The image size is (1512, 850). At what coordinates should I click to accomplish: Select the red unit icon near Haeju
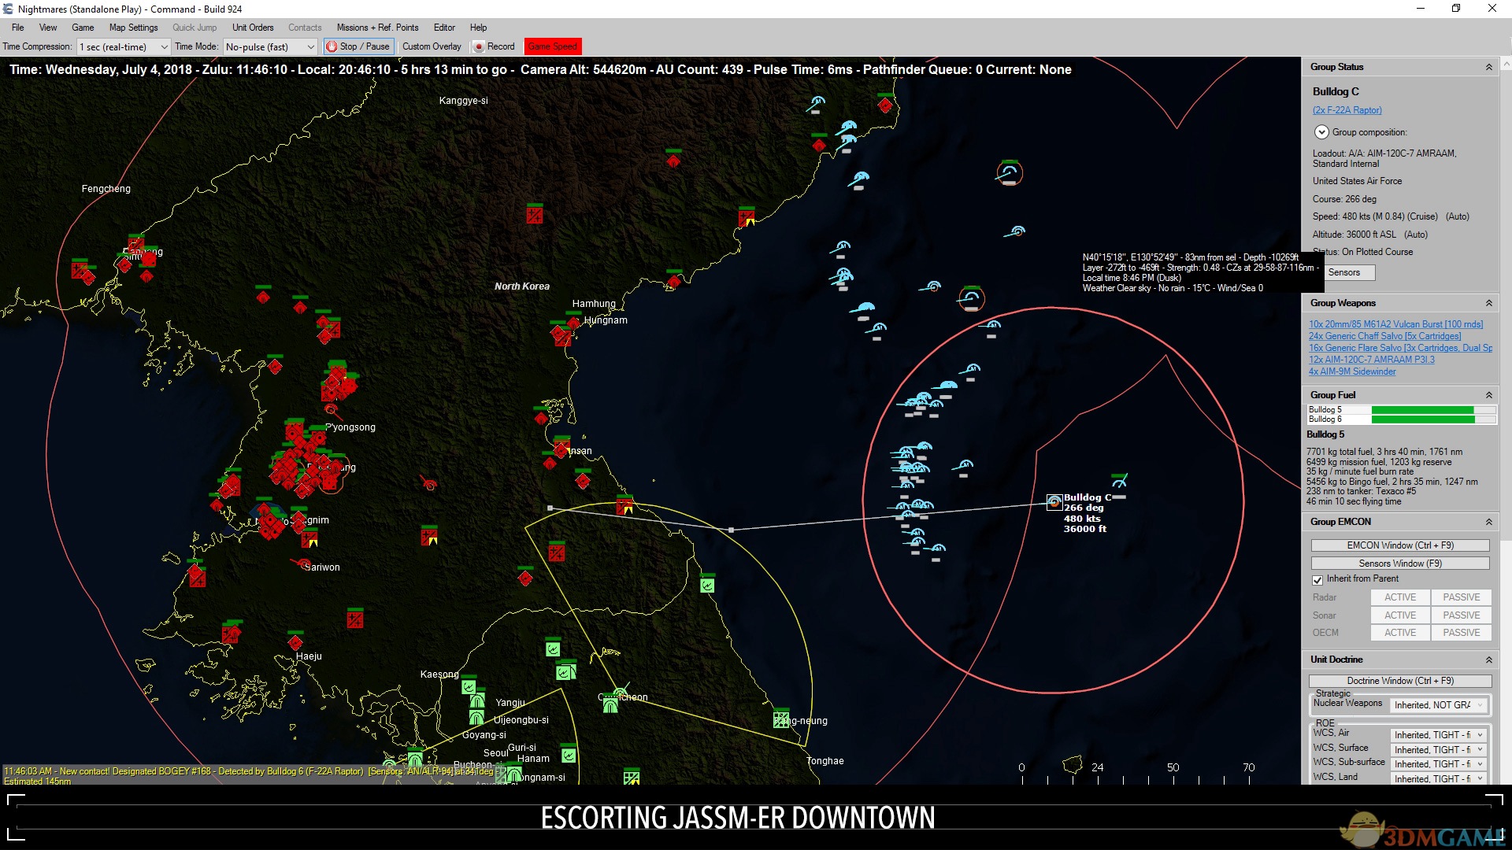(295, 641)
